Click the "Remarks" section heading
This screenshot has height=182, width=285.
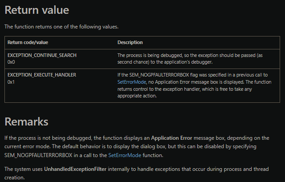pos(26,121)
